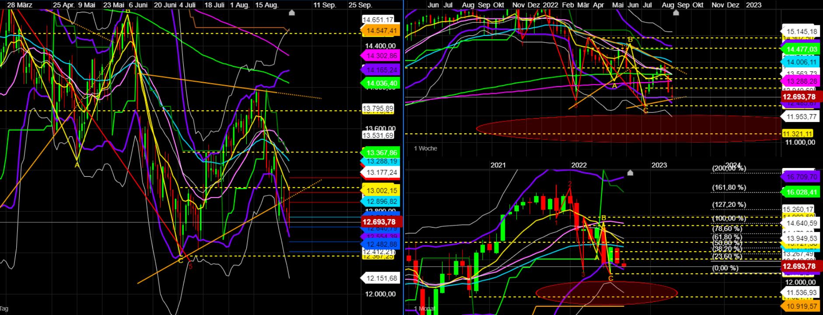The height and width of the screenshot is (315, 823).
Task: Click the white 11.953,77 weekly price tag
Action: [801, 116]
